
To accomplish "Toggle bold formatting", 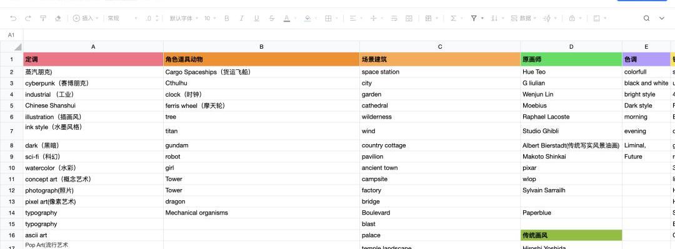I will click(227, 18).
